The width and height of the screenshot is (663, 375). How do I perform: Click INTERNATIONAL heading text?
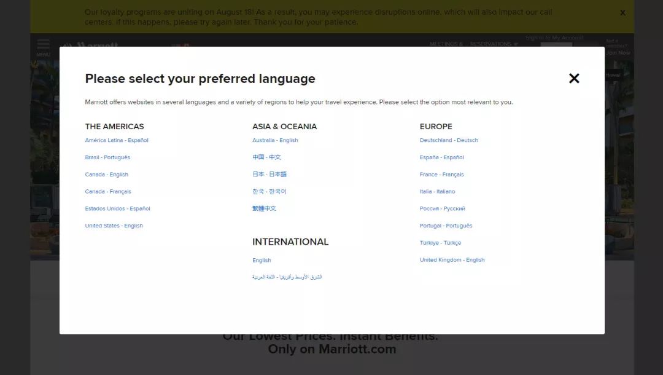click(290, 242)
